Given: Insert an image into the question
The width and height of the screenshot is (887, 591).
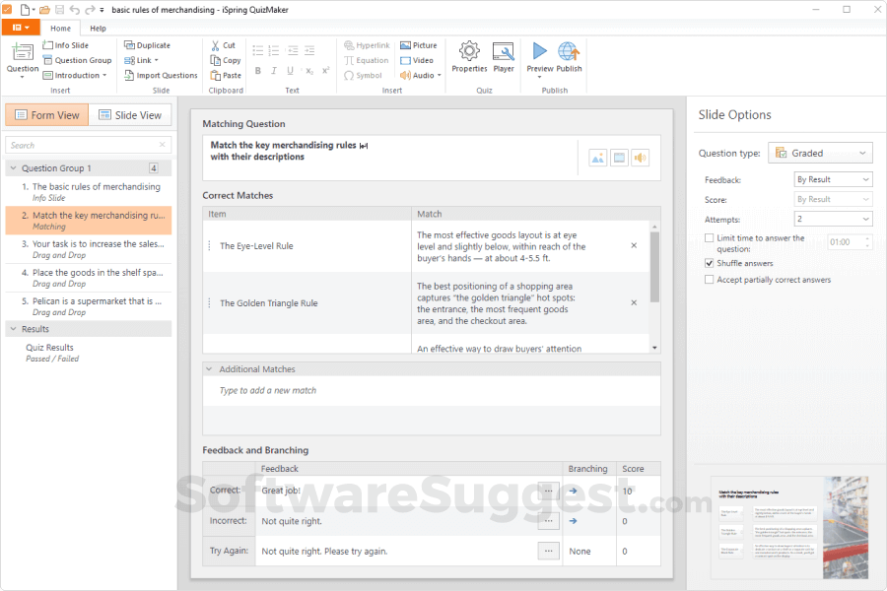Looking at the screenshot, I should point(597,157).
